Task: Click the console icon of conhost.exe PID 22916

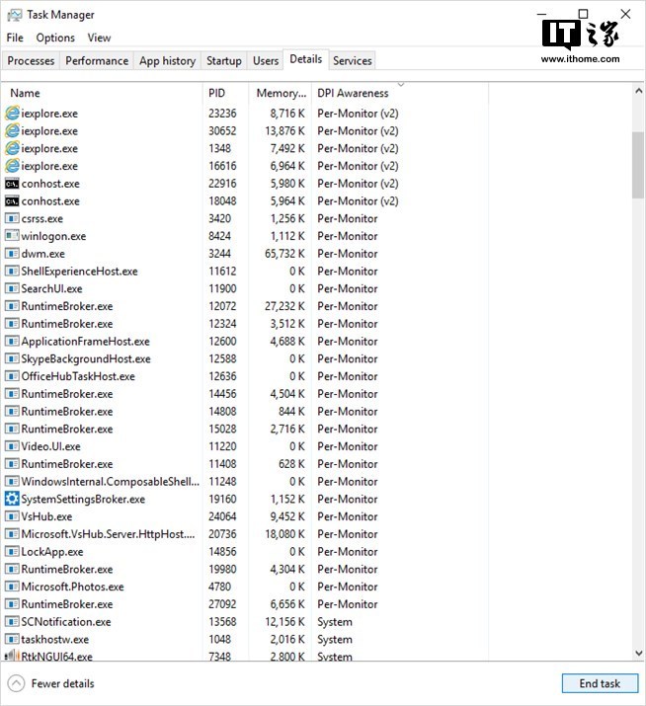Action: (x=12, y=184)
